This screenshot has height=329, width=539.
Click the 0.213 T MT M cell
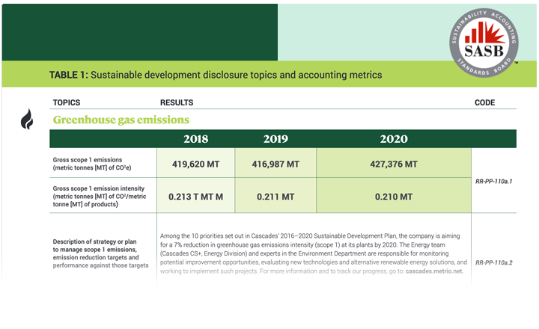195,195
